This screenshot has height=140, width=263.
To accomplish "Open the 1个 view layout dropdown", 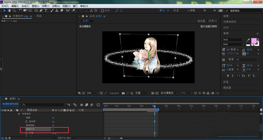I will (186, 93).
